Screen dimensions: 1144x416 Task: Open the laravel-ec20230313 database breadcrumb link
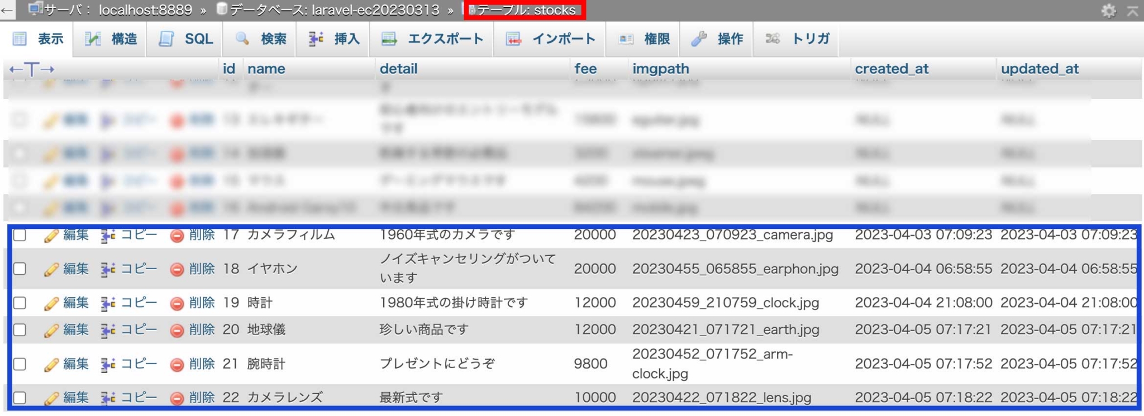tap(375, 10)
